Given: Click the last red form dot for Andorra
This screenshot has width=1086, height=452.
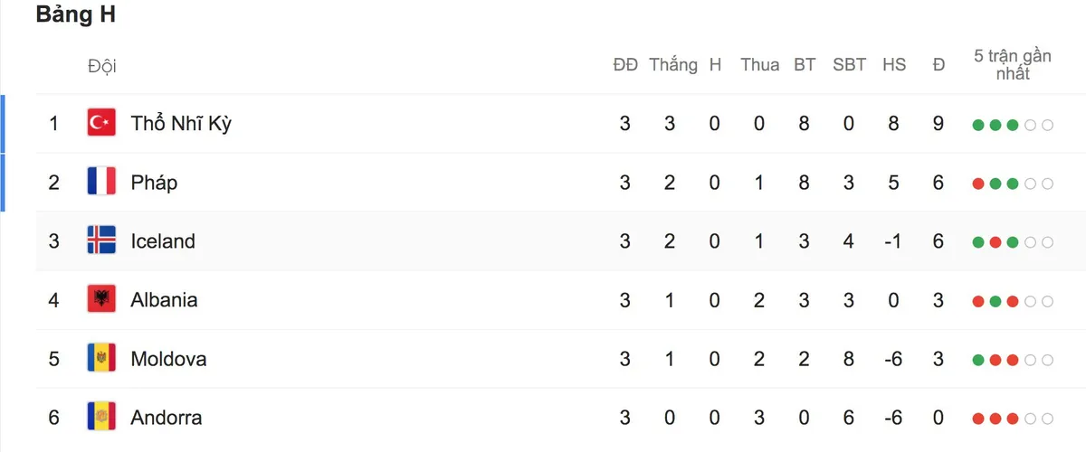Looking at the screenshot, I should [1013, 419].
